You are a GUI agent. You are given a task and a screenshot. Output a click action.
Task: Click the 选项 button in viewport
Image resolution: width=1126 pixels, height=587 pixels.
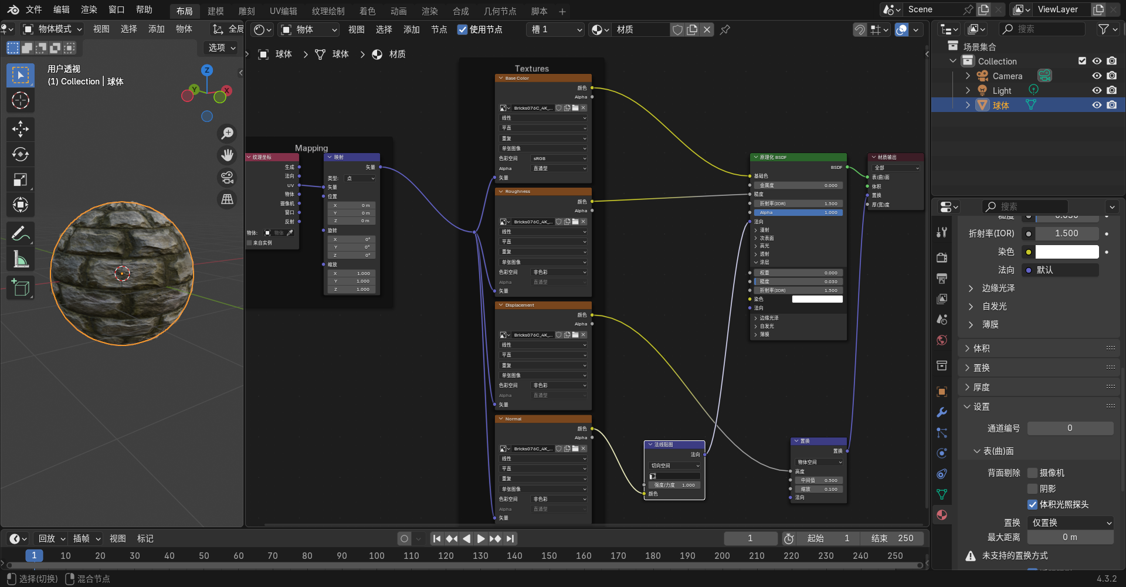point(222,47)
